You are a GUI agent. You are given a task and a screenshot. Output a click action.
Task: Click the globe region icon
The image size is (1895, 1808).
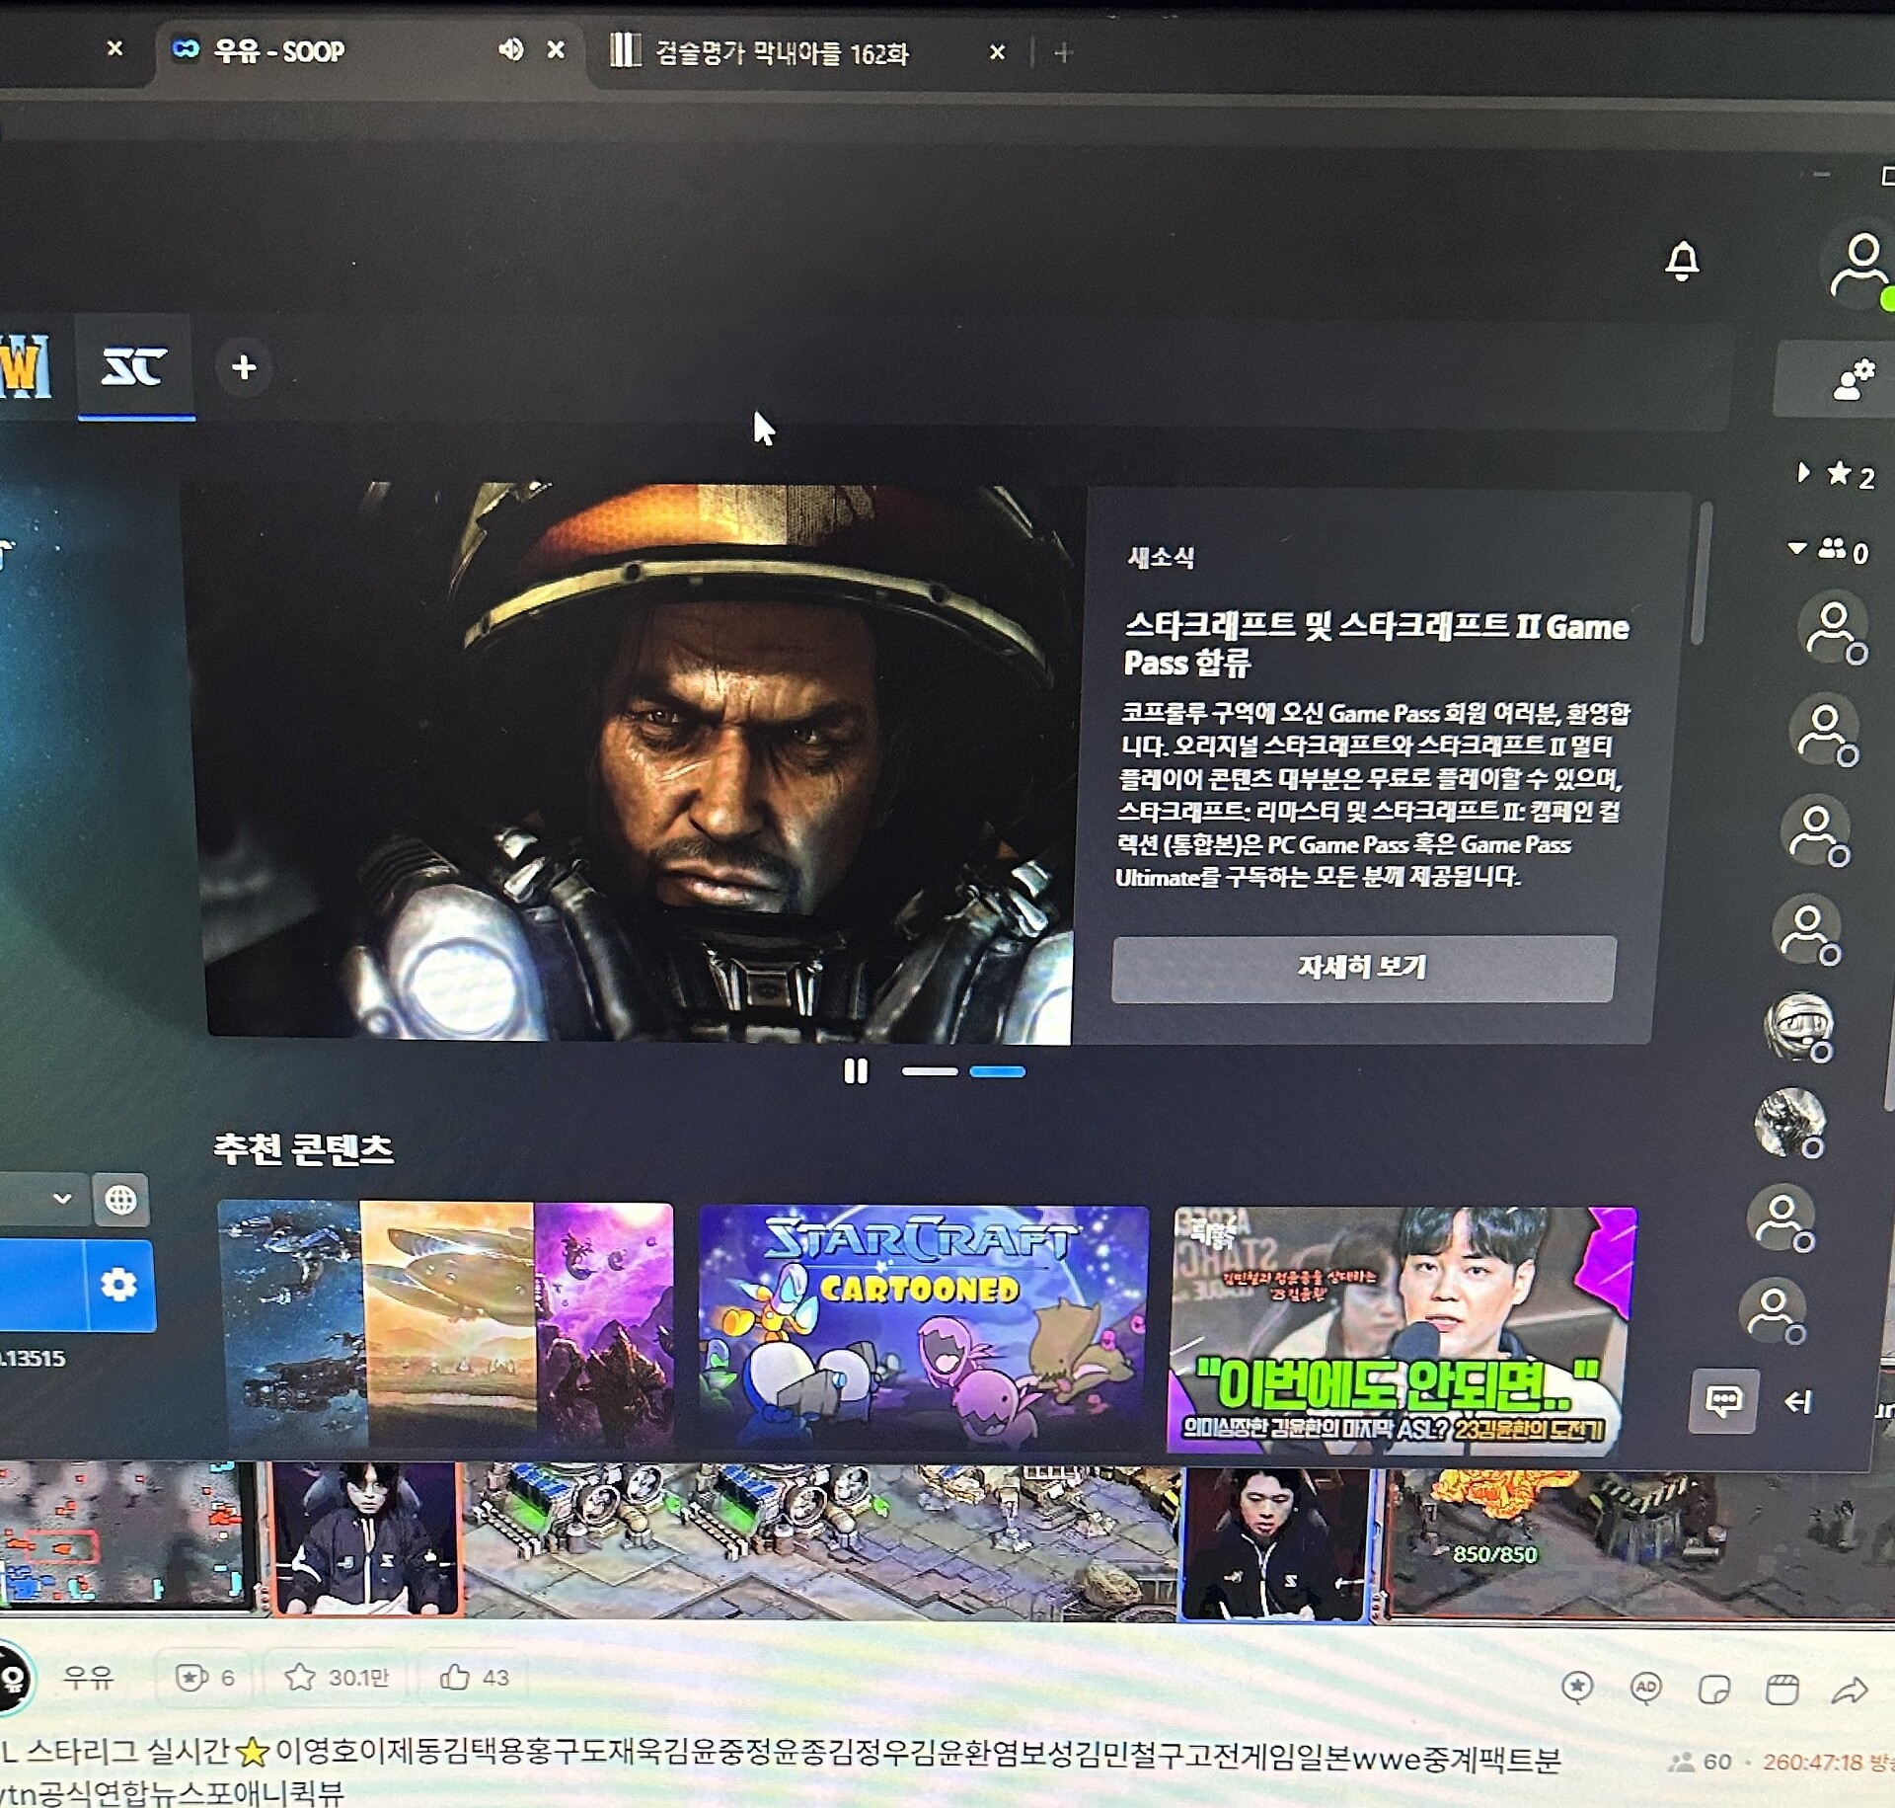(x=120, y=1199)
